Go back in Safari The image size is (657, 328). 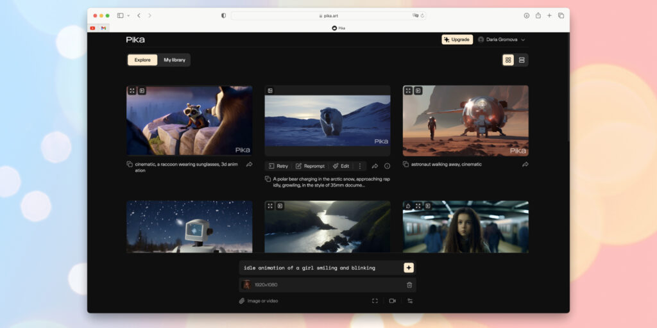tap(139, 15)
